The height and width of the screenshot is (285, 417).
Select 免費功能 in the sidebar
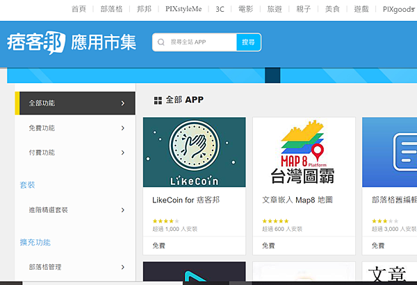tap(75, 128)
